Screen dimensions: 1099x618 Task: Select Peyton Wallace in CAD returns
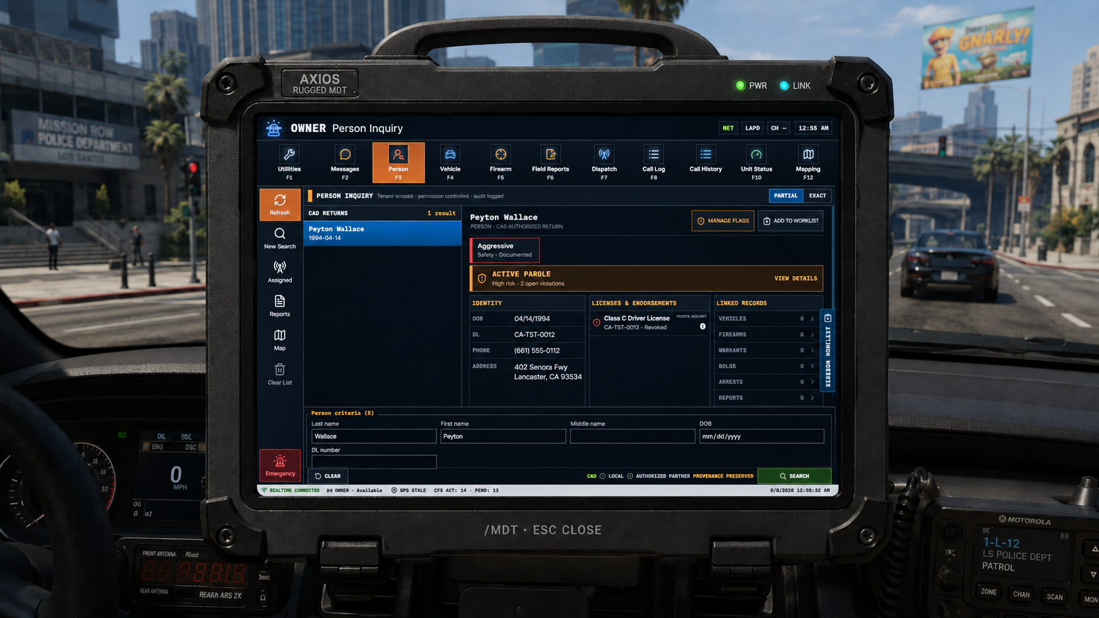pyautogui.click(x=383, y=233)
